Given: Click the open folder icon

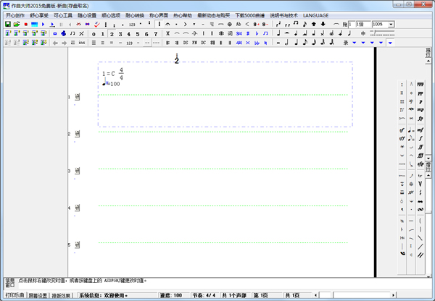Looking at the screenshot, I should [16, 24].
